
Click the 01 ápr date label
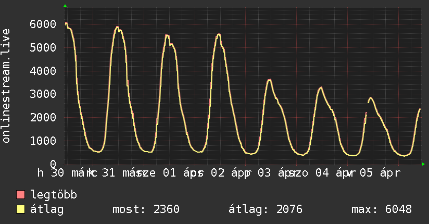coord(183,173)
